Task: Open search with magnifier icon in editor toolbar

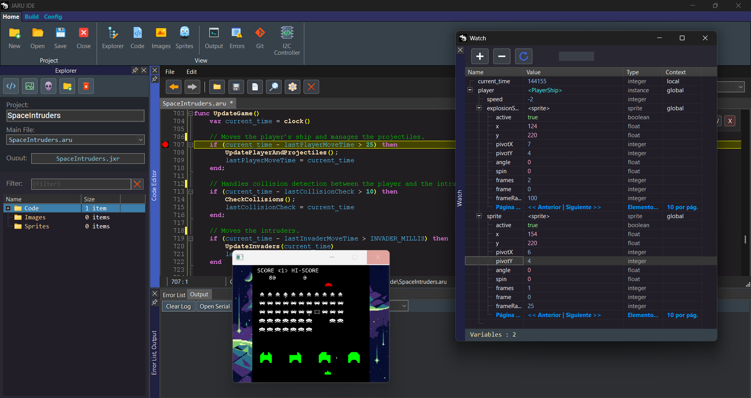Action: (274, 87)
